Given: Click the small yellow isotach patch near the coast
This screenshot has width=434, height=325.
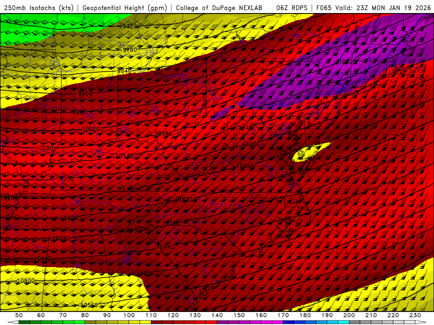Looking at the screenshot, I should (x=310, y=152).
